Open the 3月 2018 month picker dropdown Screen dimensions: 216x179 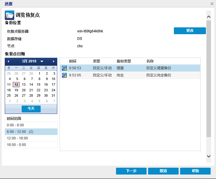pyautogui.click(x=42, y=61)
